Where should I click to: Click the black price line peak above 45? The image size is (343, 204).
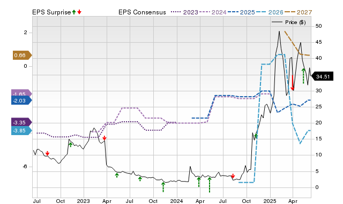[279, 32]
